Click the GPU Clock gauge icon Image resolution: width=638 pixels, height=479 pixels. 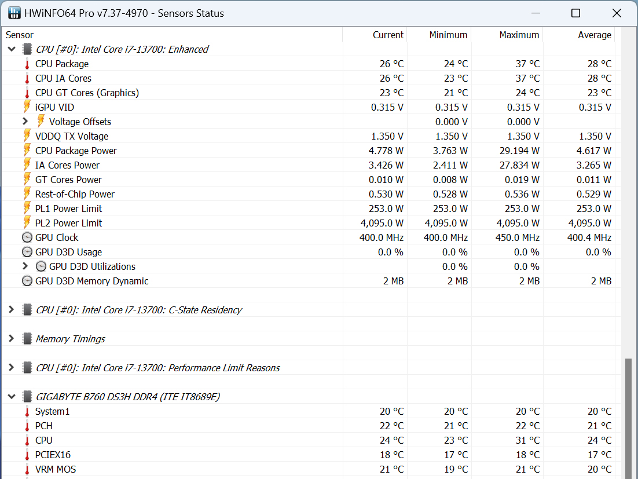pos(27,237)
